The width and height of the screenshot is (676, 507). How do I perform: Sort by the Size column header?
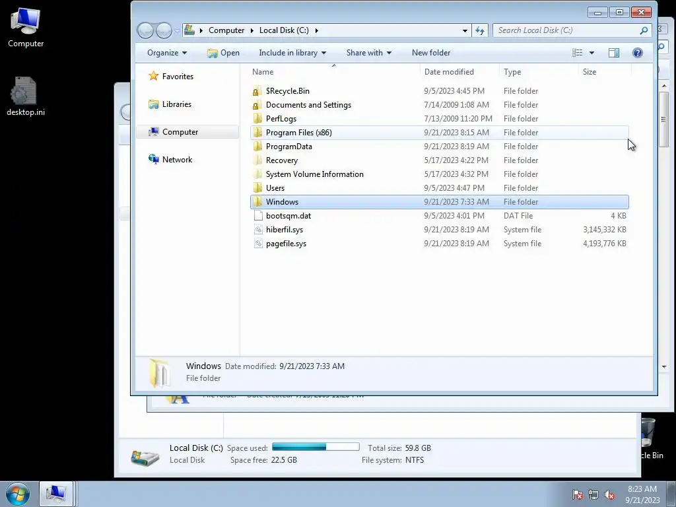tap(605, 72)
